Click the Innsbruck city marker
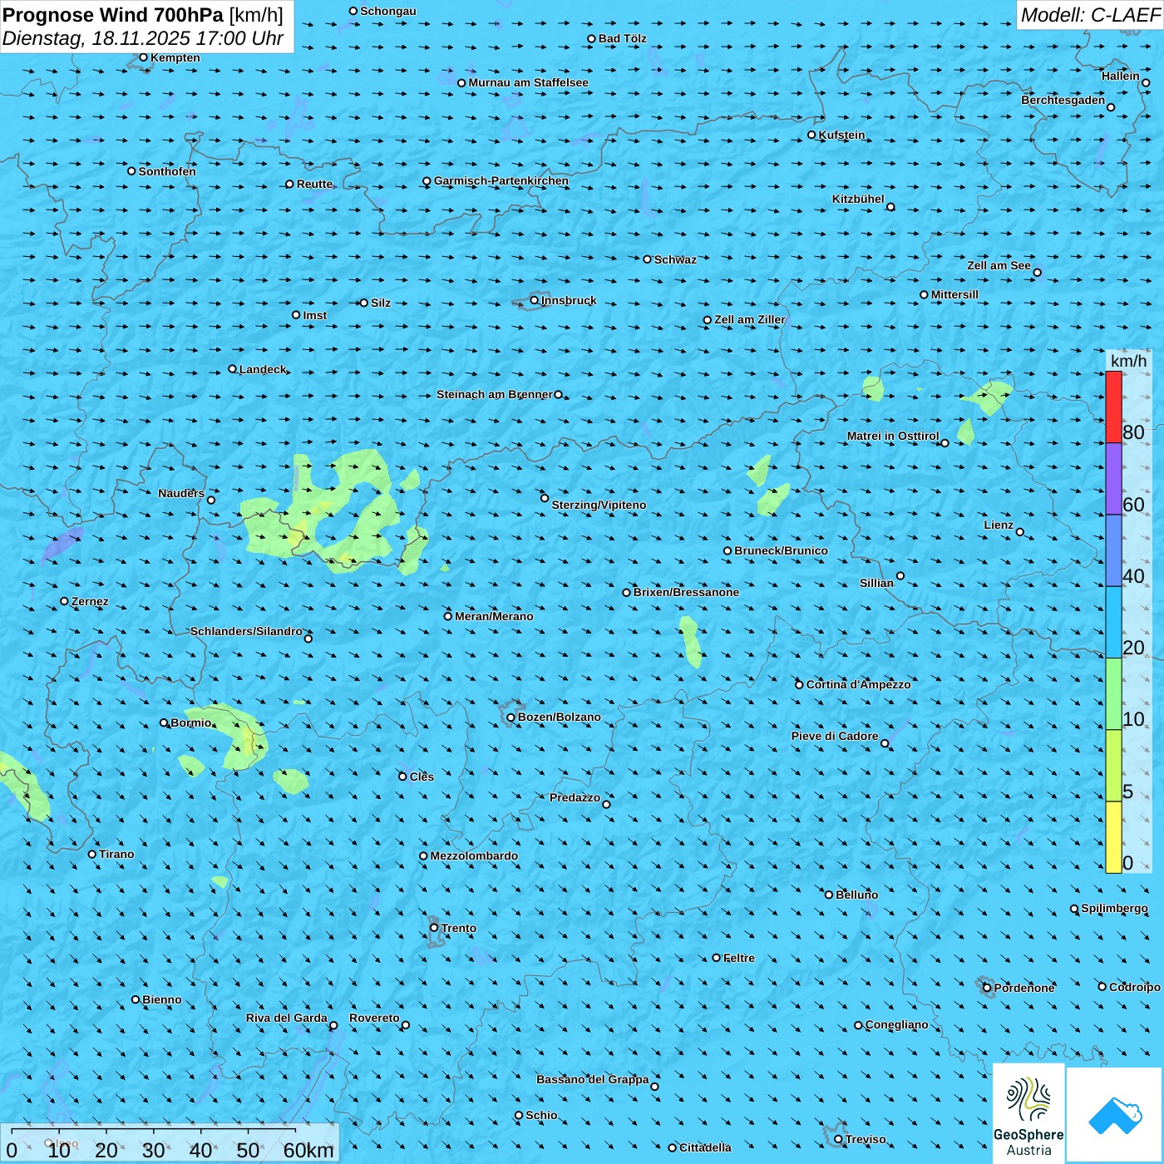Viewport: 1164px width, 1164px height. tap(534, 300)
